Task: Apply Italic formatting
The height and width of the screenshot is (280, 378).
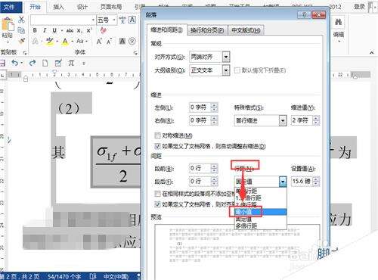Action: 45,30
